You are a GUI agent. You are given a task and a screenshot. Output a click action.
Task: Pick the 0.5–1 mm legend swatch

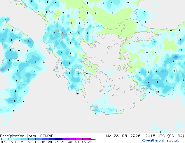point(12,139)
